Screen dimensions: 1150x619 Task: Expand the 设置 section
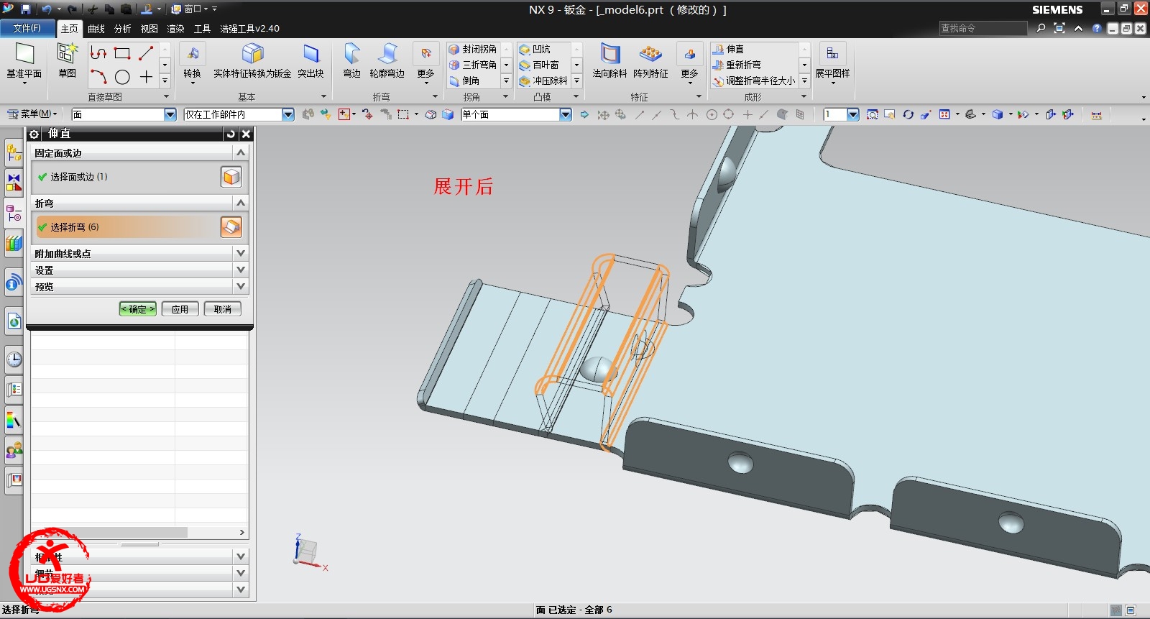tap(241, 270)
